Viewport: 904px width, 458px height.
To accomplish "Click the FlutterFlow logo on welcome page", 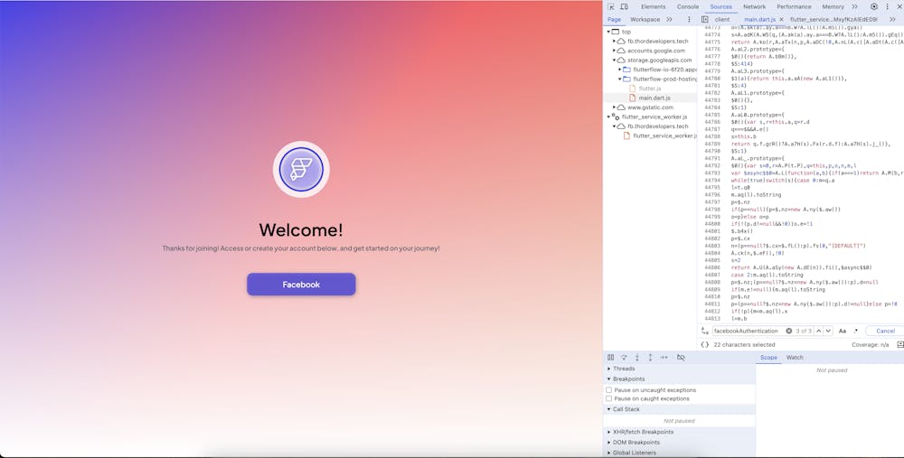I will 301,169.
